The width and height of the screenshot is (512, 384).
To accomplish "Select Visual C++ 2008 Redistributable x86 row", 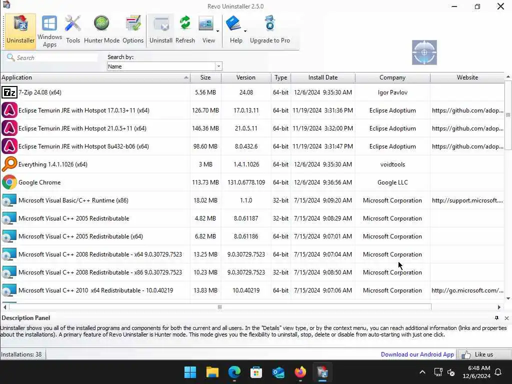I will pos(252,272).
